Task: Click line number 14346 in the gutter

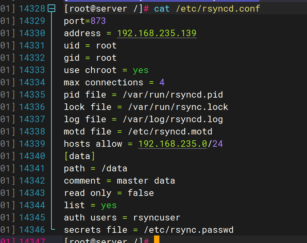Action: coord(32,230)
